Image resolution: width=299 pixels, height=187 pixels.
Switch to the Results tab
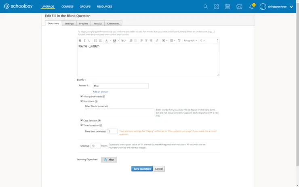click(97, 23)
